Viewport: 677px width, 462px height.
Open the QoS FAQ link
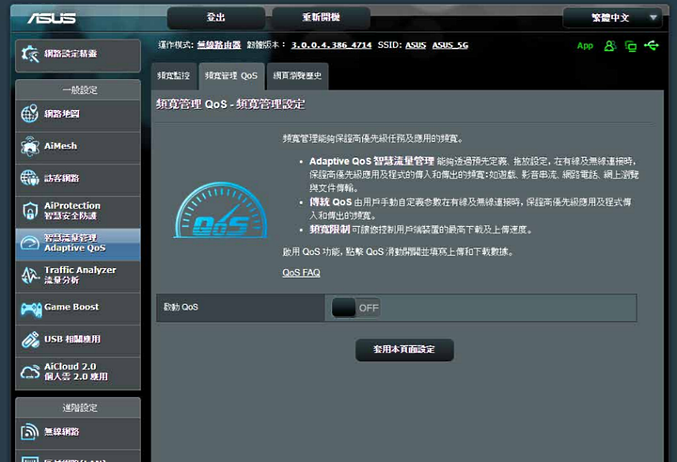pyautogui.click(x=301, y=273)
